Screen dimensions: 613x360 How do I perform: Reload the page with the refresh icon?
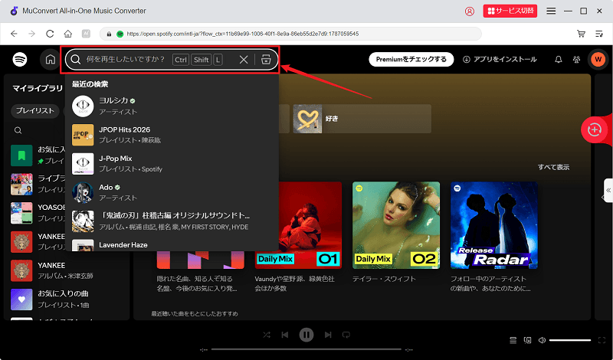[50, 34]
